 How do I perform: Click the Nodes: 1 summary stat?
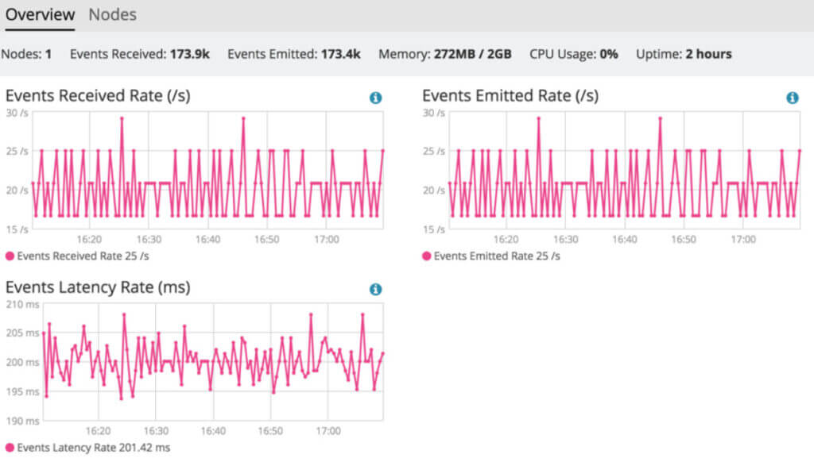click(x=29, y=53)
